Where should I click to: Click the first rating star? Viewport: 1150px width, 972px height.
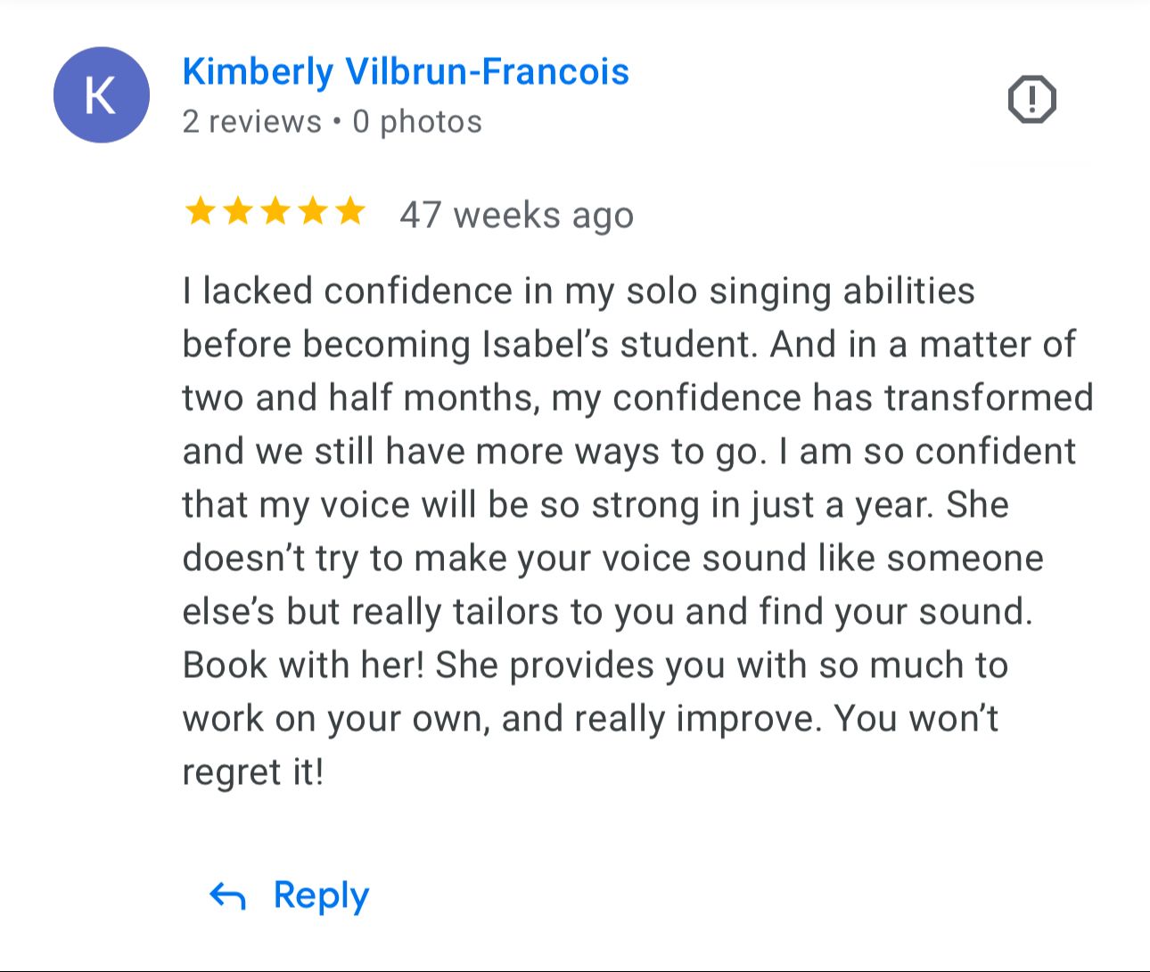[x=200, y=212]
